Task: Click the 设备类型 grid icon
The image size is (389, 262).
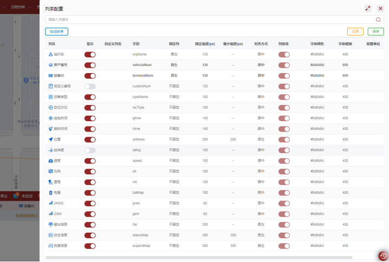Action: 50,97
